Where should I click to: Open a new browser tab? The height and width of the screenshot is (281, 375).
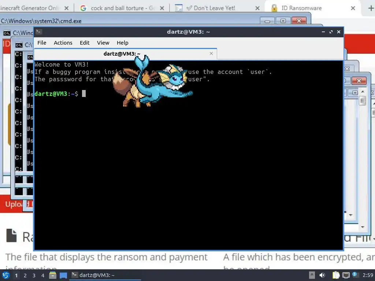371,8
